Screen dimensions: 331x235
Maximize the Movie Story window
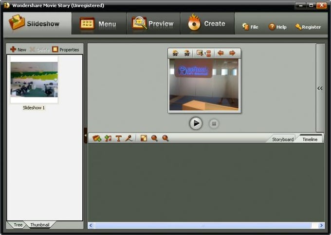coord(311,5)
